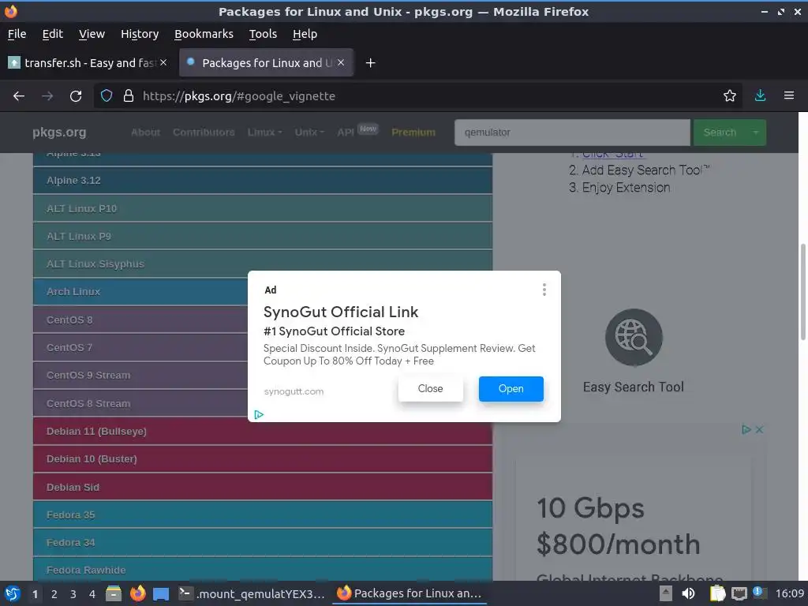Switch to workspace 3
This screenshot has height=606, width=808.
(73, 594)
